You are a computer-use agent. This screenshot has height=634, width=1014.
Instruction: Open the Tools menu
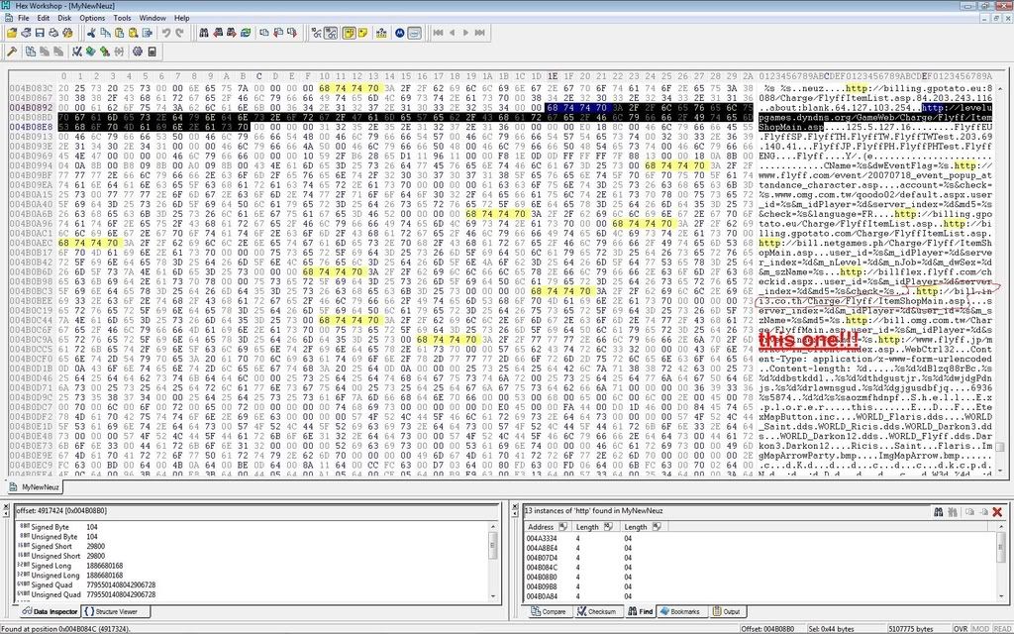[x=122, y=18]
